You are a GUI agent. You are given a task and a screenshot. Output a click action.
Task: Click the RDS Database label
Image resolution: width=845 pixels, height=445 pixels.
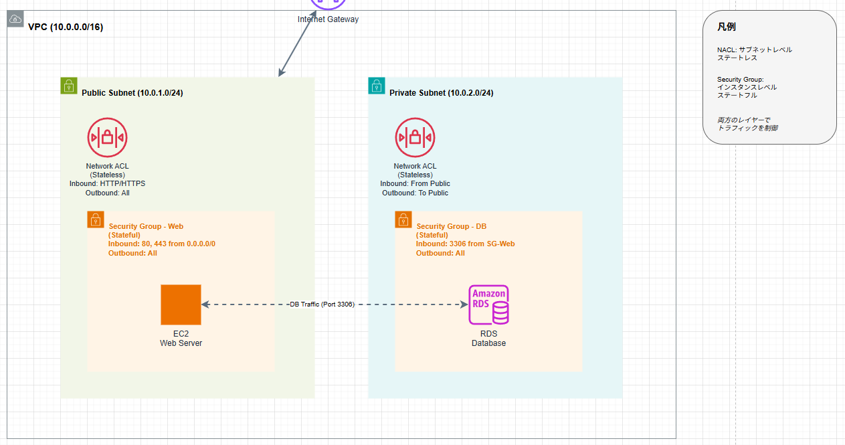pos(488,339)
